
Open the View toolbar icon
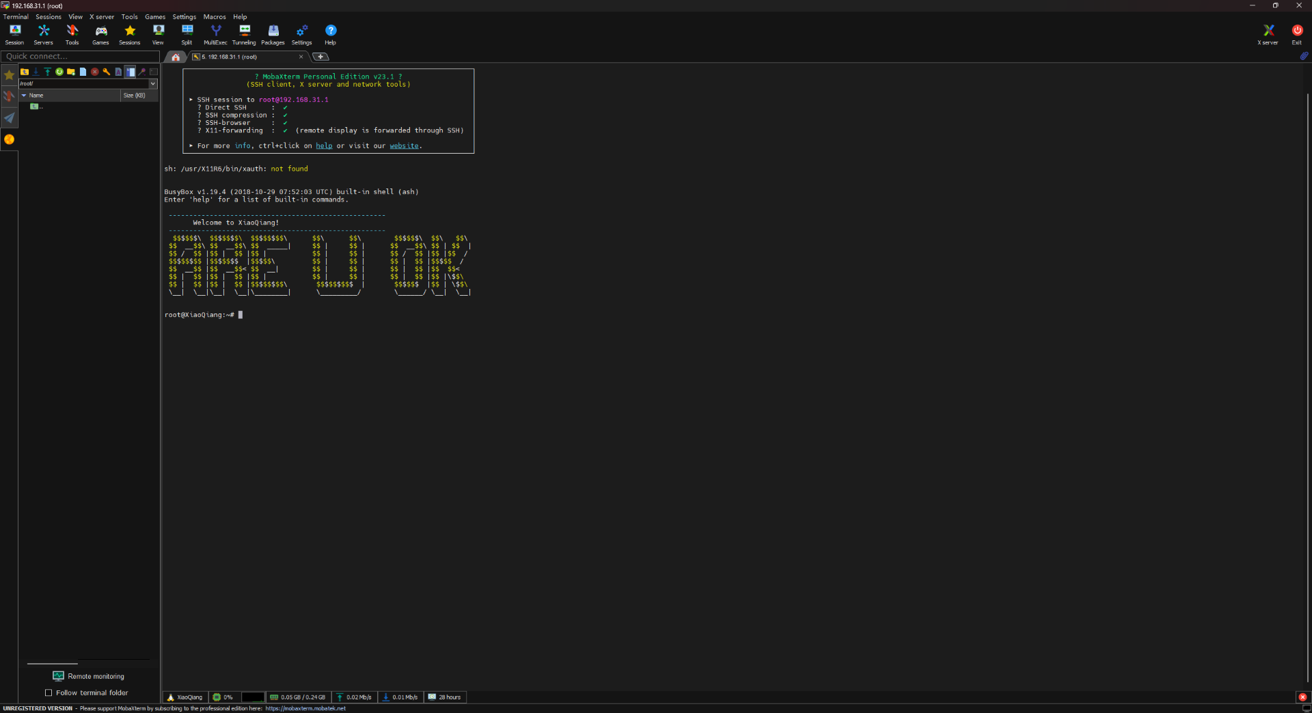pos(159,35)
